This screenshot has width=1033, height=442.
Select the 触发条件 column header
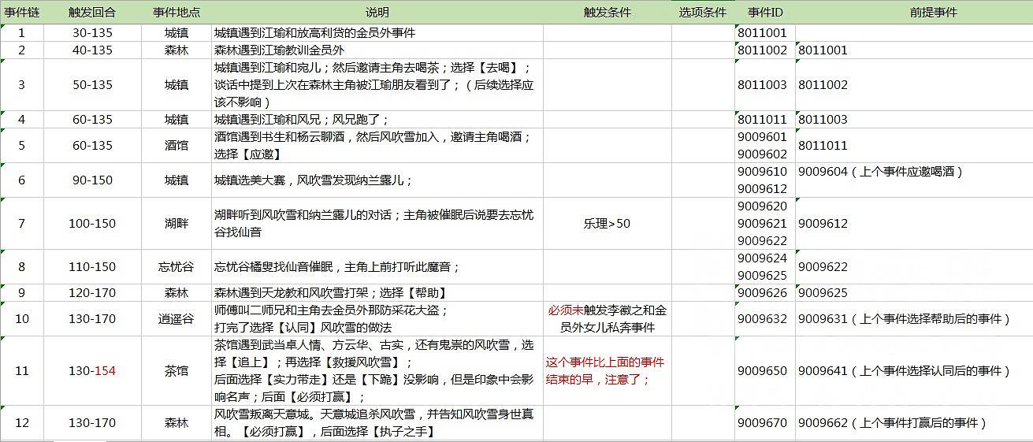pos(607,13)
